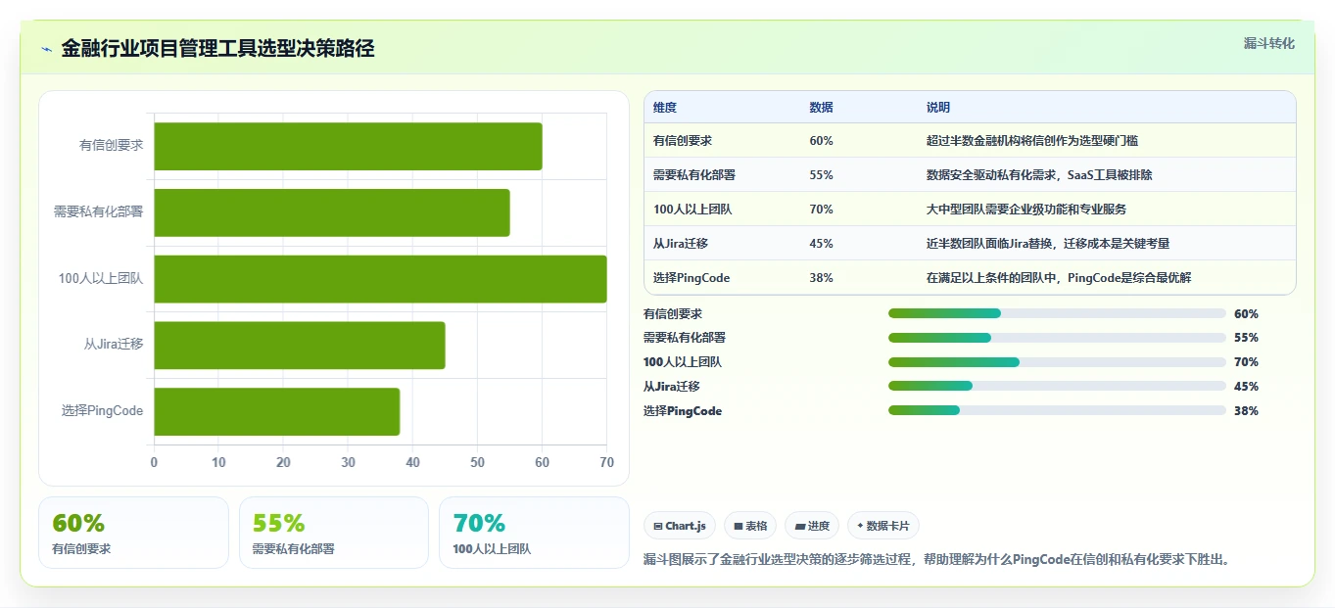Click the 选择PingCode chart axis label
Image resolution: width=1335 pixels, height=608 pixels.
pos(102,411)
